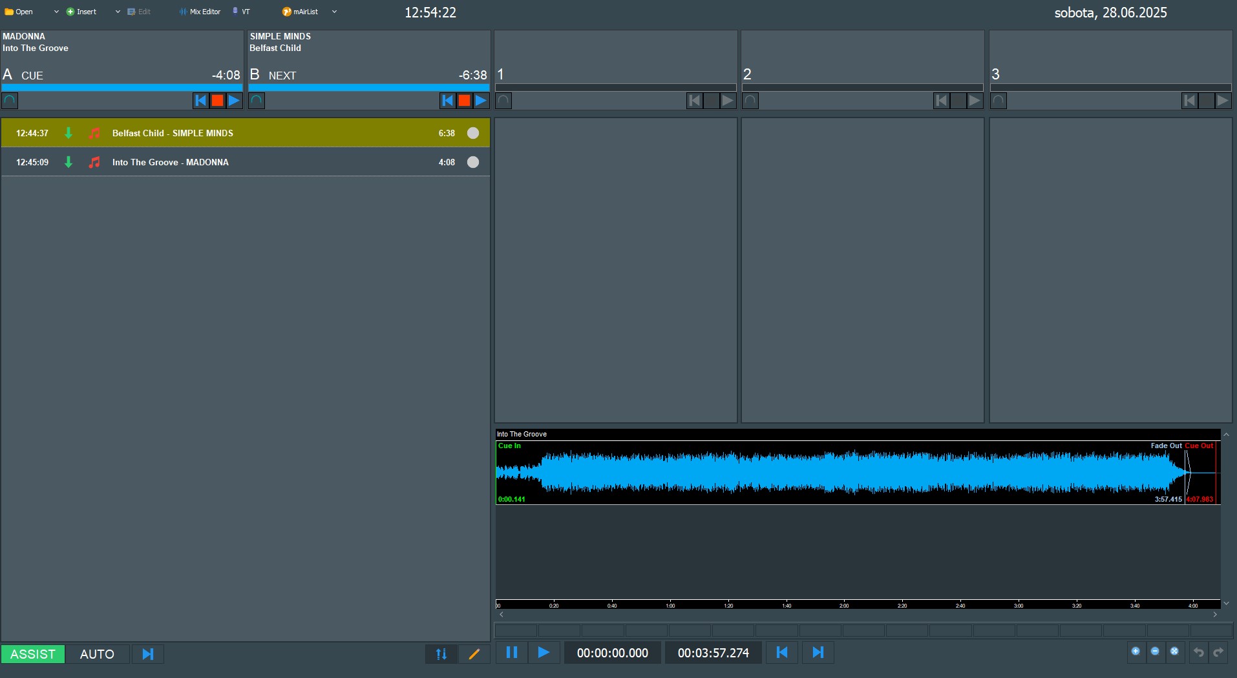
Task: Start playback on Player A
Action: pos(234,101)
